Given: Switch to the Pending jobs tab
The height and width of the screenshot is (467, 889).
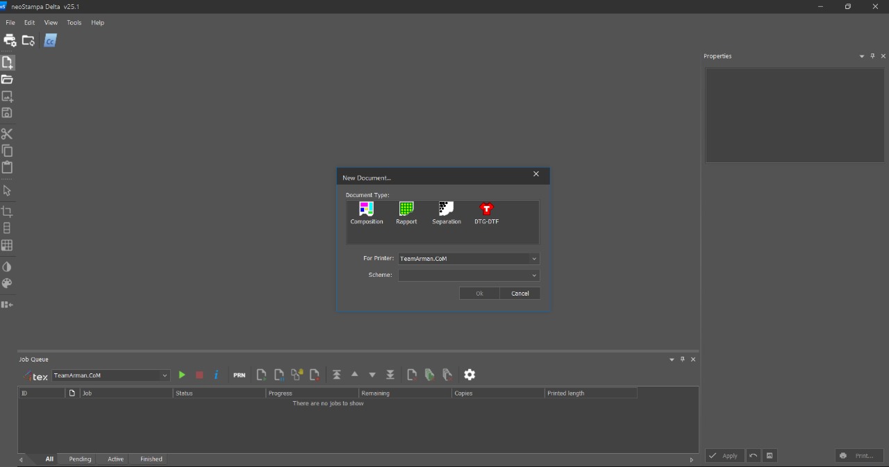Looking at the screenshot, I should click(80, 459).
